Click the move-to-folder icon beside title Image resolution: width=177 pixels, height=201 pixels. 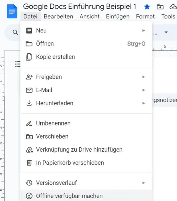pyautogui.click(x=160, y=7)
